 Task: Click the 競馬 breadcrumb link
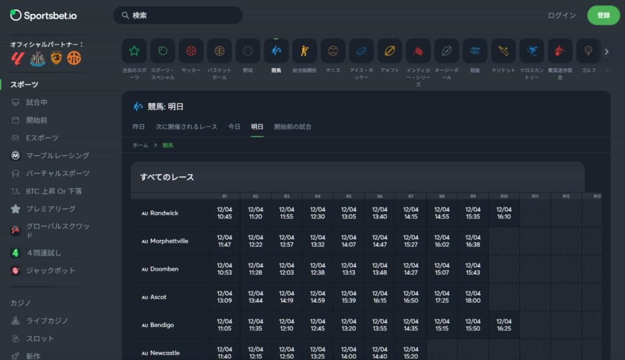(168, 145)
